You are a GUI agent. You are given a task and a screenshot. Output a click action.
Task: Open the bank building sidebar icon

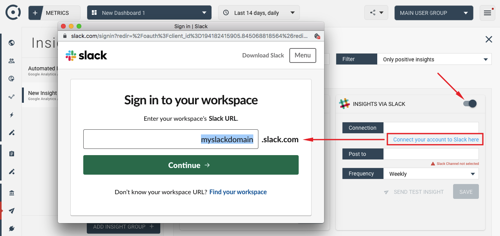tap(12, 193)
